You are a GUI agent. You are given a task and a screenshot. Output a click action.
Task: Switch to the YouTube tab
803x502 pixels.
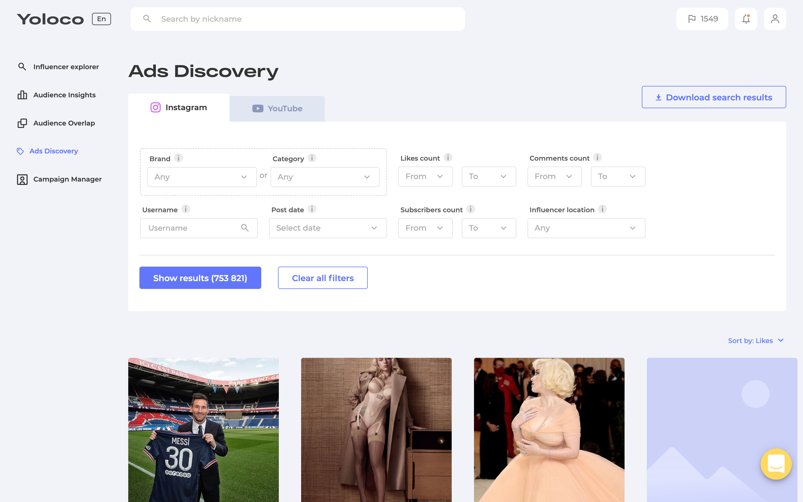pos(277,108)
